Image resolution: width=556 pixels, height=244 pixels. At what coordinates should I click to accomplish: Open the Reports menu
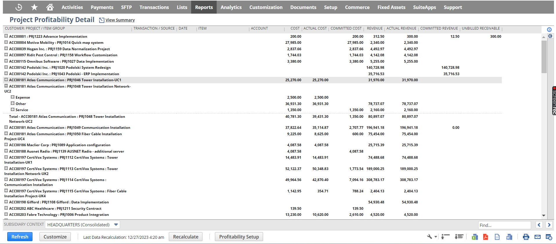204,7
